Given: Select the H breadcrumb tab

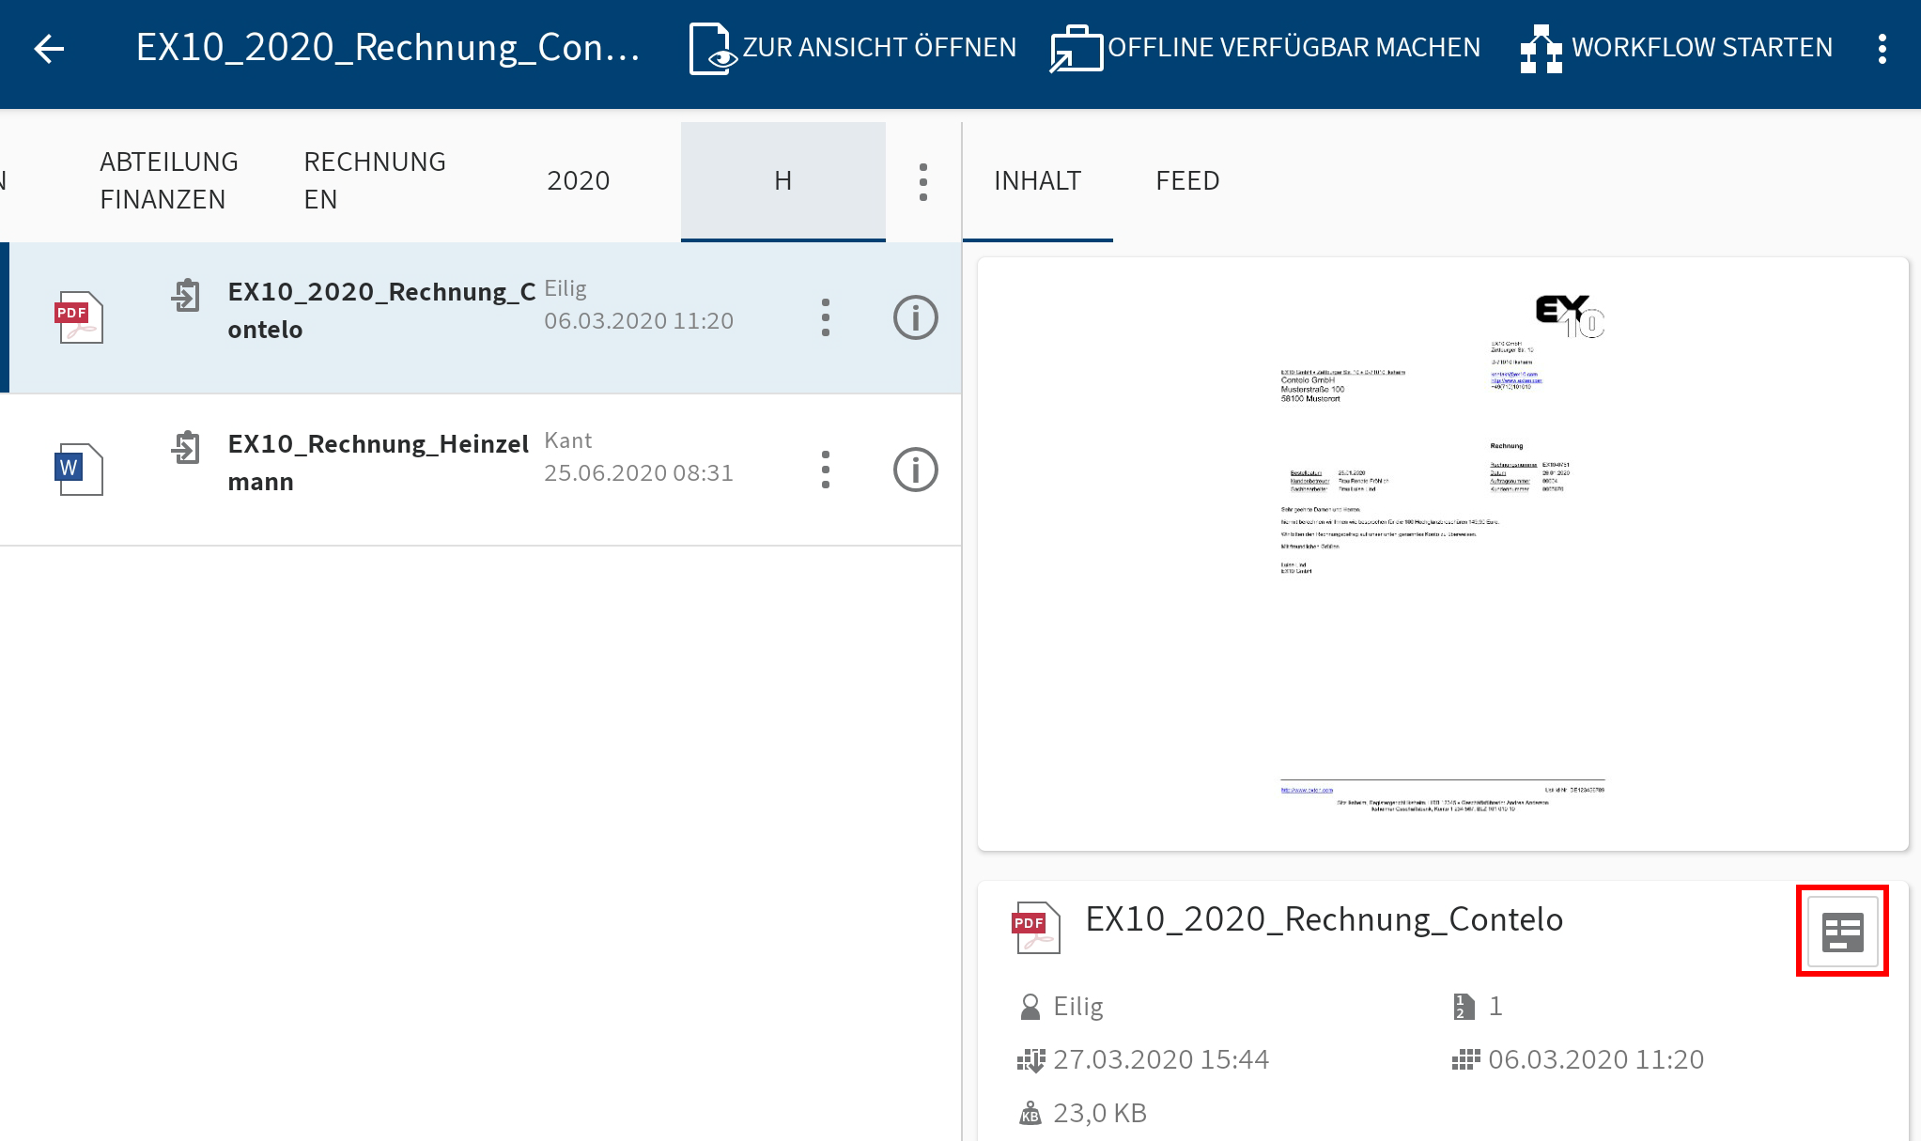Looking at the screenshot, I should pos(782,180).
